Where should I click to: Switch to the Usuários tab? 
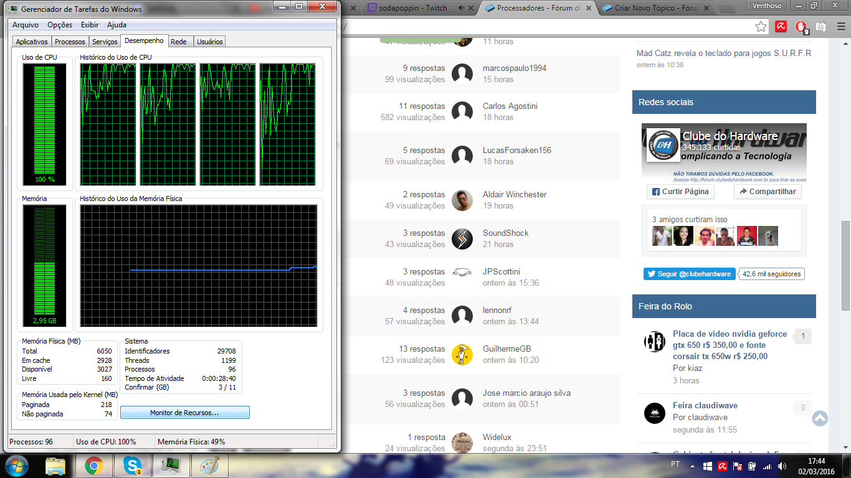(210, 42)
